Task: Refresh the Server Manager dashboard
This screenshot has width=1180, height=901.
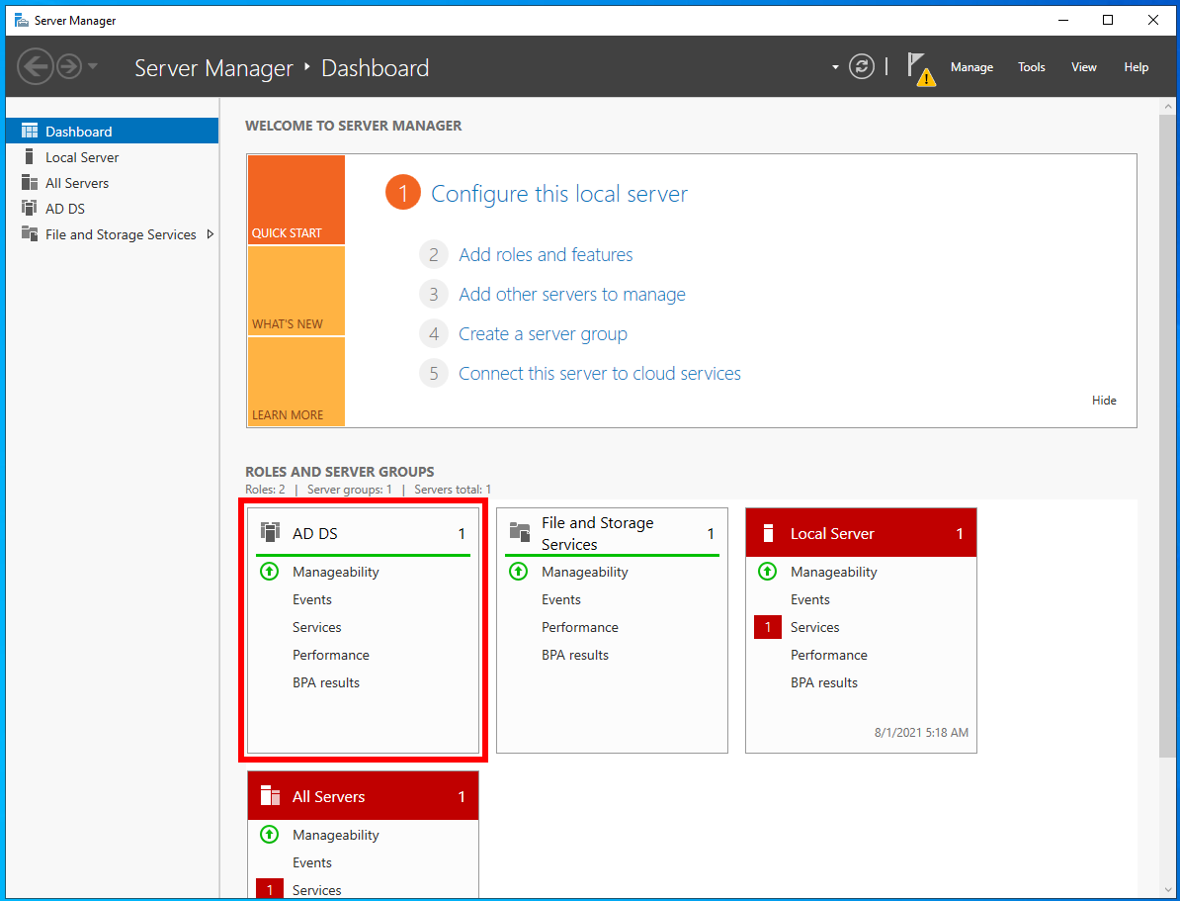Action: [862, 67]
